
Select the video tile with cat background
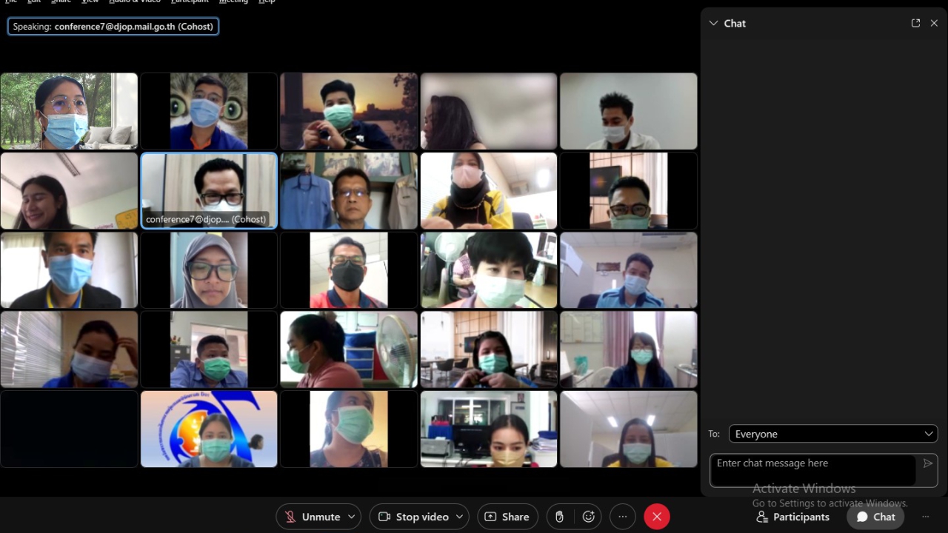209,111
